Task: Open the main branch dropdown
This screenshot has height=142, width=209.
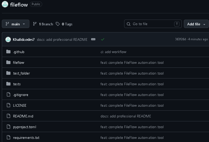Action: pyautogui.click(x=16, y=24)
